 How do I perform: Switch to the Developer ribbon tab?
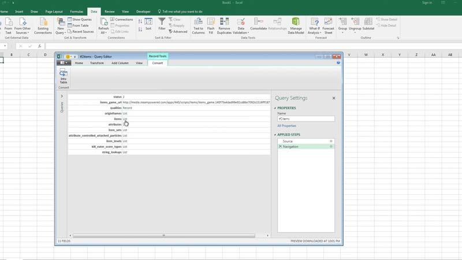pyautogui.click(x=143, y=12)
